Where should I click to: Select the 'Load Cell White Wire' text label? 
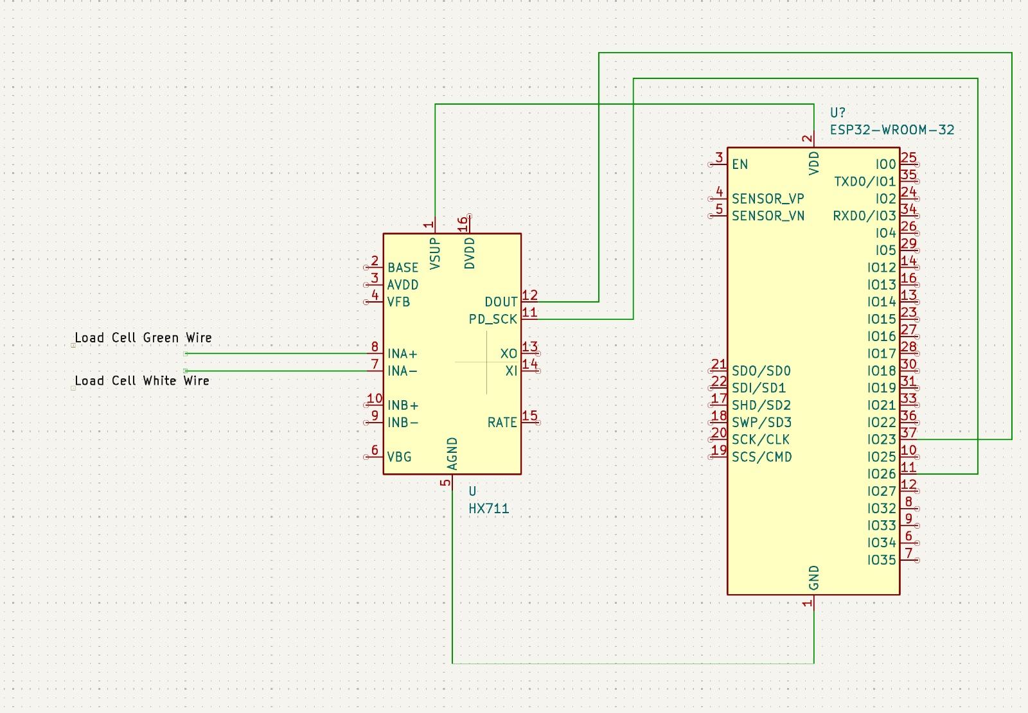pyautogui.click(x=142, y=381)
